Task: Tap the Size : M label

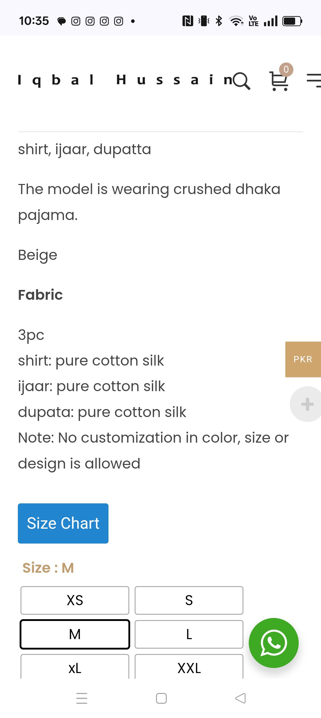Action: [x=48, y=568]
